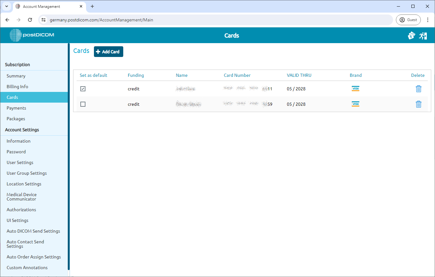Open the browser three-dot menu
Viewport: 435px width, 277px height.
tap(428, 20)
